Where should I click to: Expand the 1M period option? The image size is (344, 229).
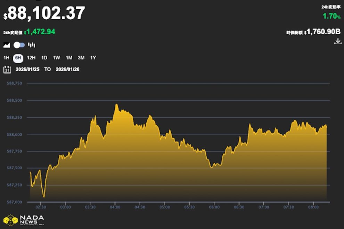tap(68, 58)
